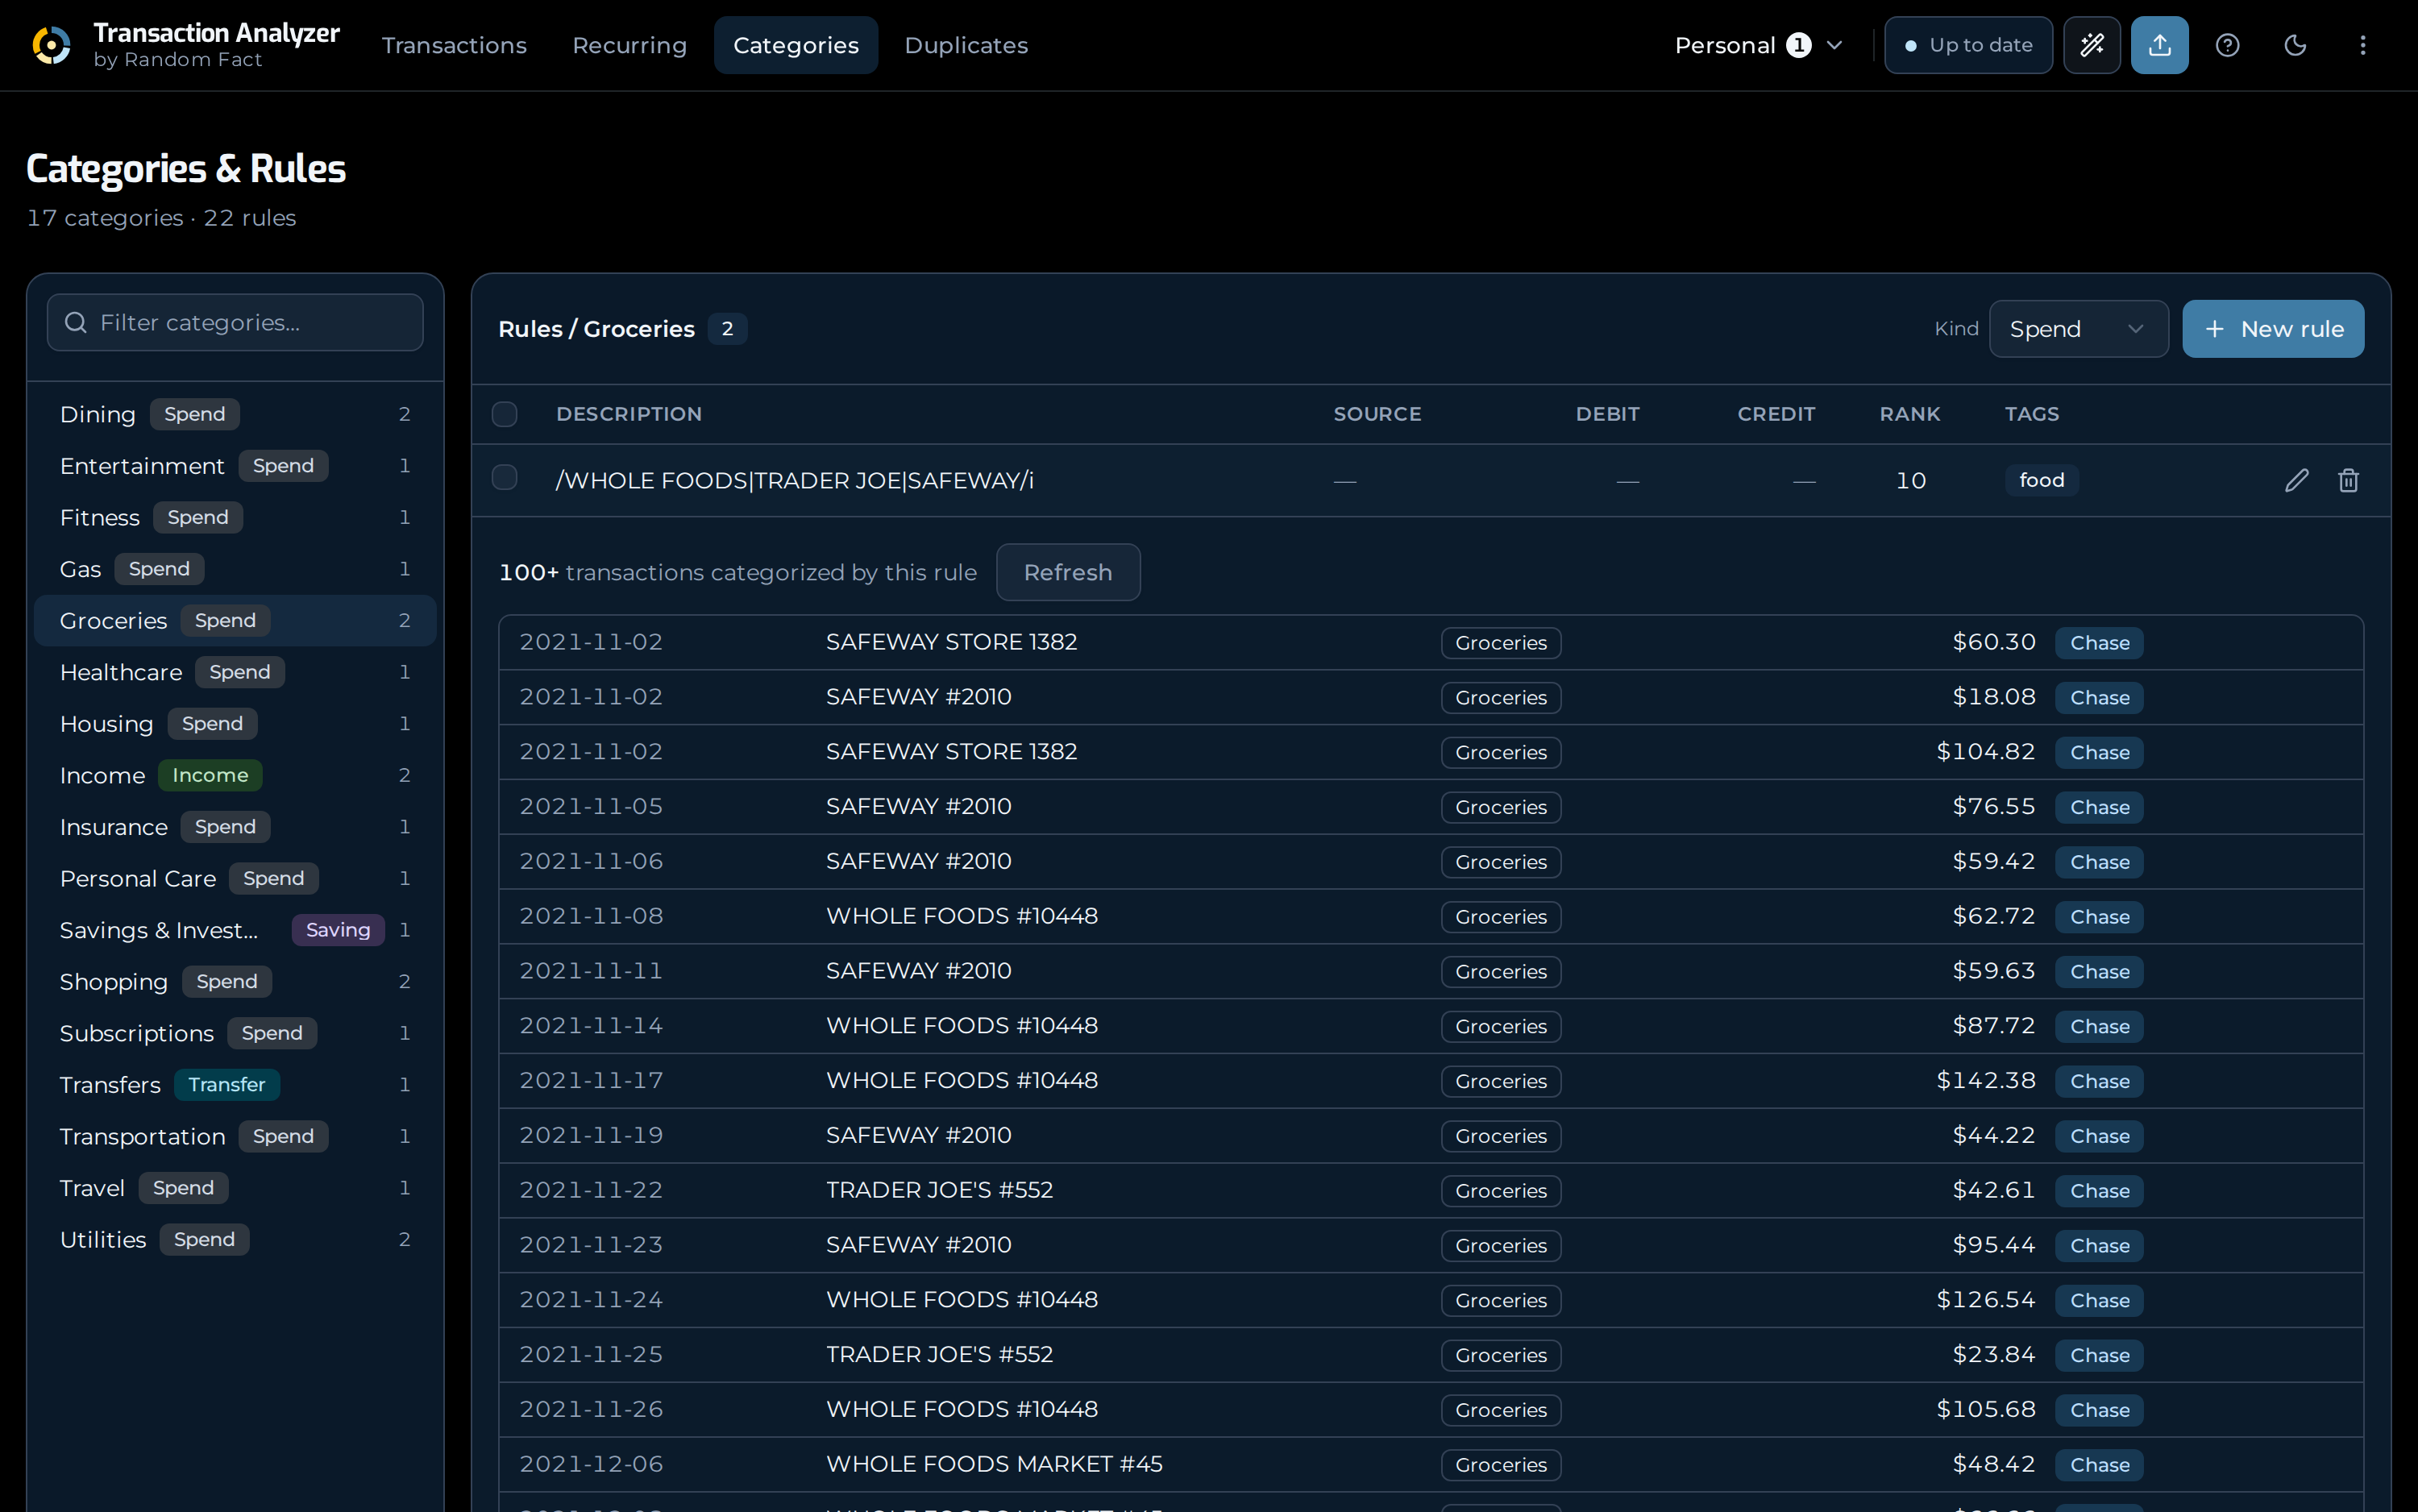2418x1512 pixels.
Task: Select the Insurance category
Action: click(x=235, y=827)
